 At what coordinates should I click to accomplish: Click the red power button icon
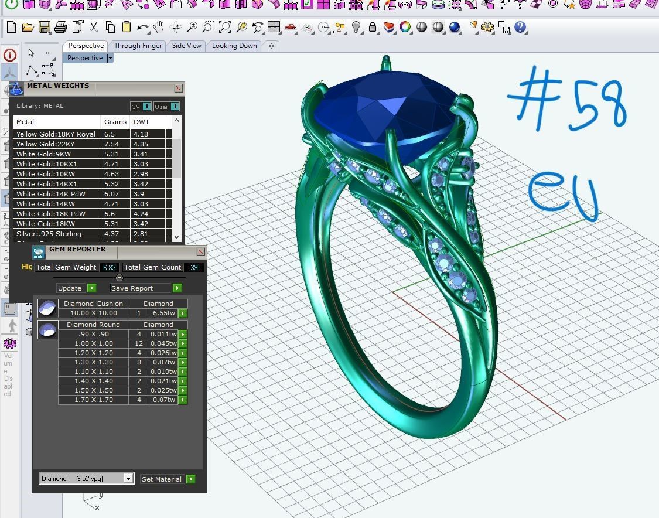point(10,55)
